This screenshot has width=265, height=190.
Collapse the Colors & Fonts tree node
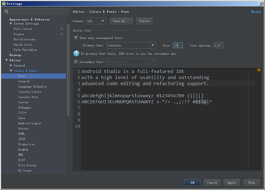tap(11, 71)
